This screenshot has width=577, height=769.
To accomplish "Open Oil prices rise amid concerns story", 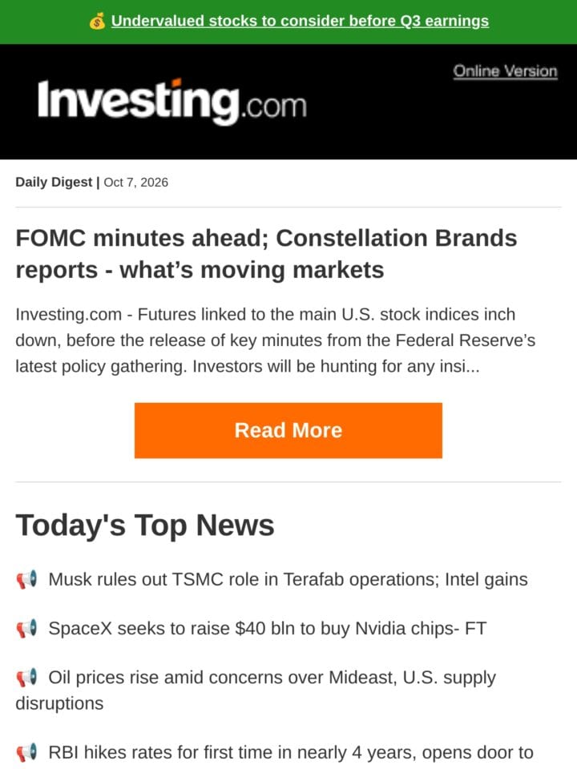I will [256, 690].
